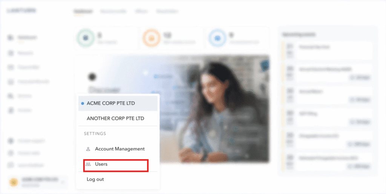The width and height of the screenshot is (386, 194).
Task: Switch to ANOTHER CORP PTE LTD
Action: coord(115,118)
